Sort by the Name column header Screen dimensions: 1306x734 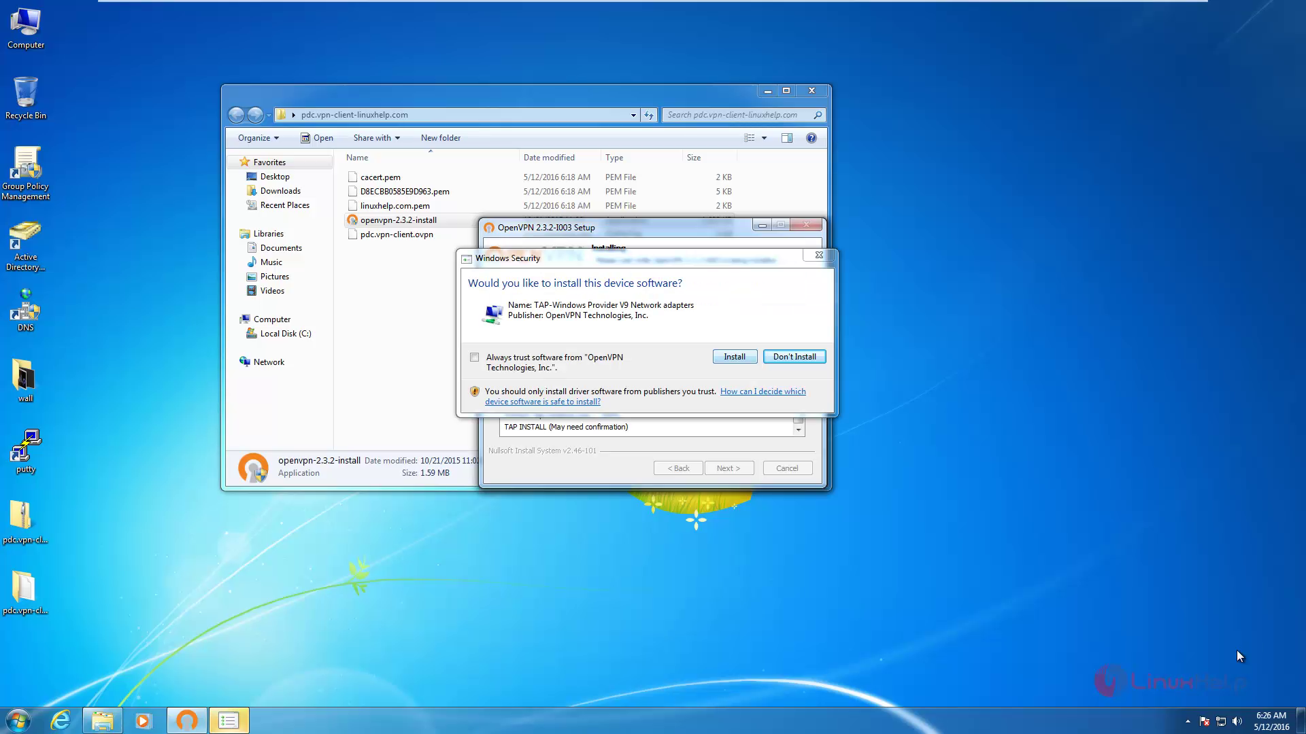coord(430,158)
